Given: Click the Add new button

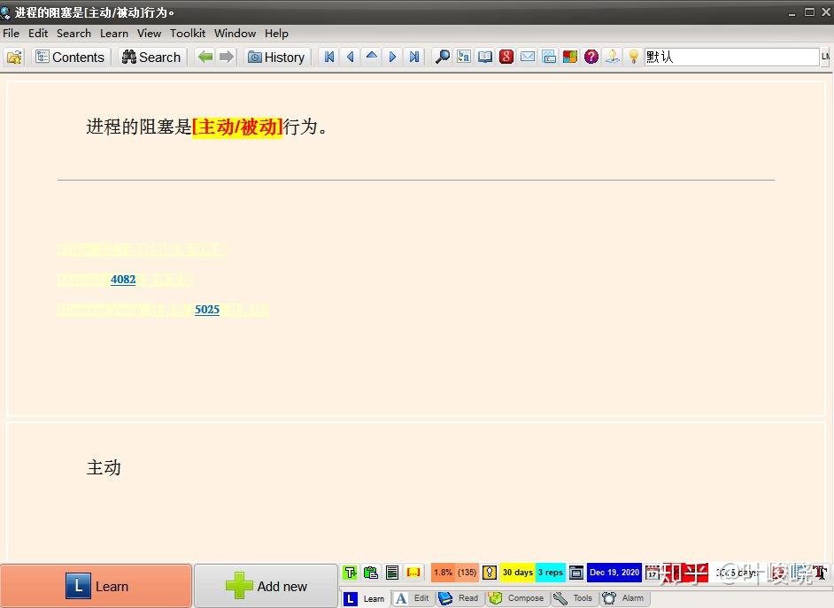Looking at the screenshot, I should tap(266, 586).
